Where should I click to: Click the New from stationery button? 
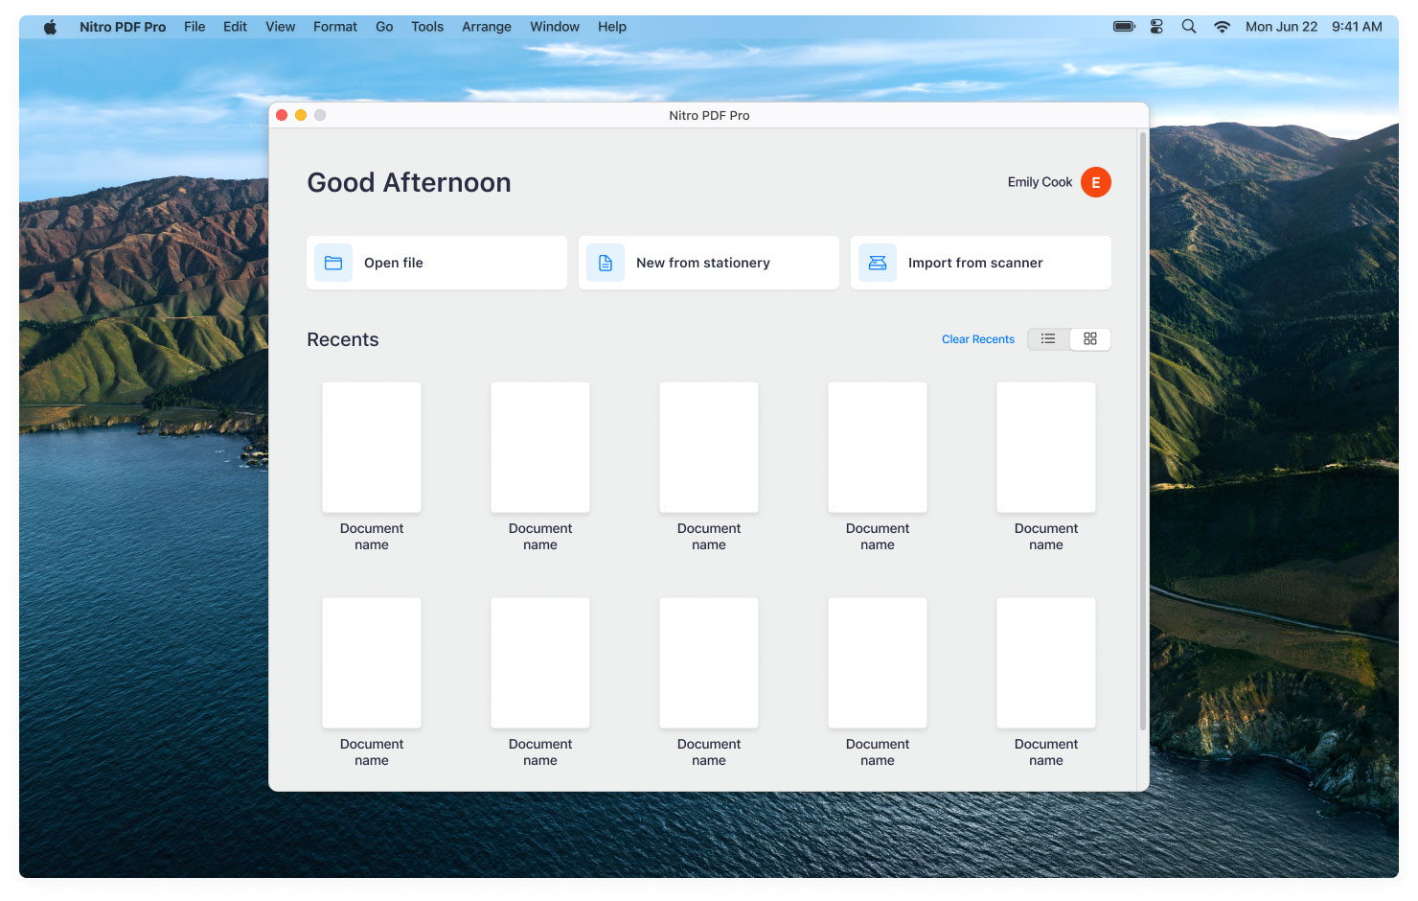click(x=708, y=263)
